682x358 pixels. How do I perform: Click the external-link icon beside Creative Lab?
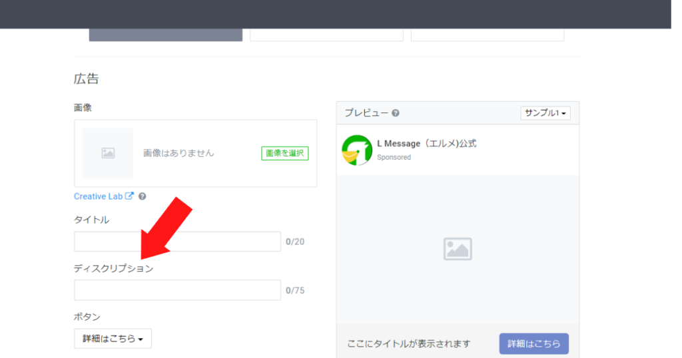click(x=129, y=196)
